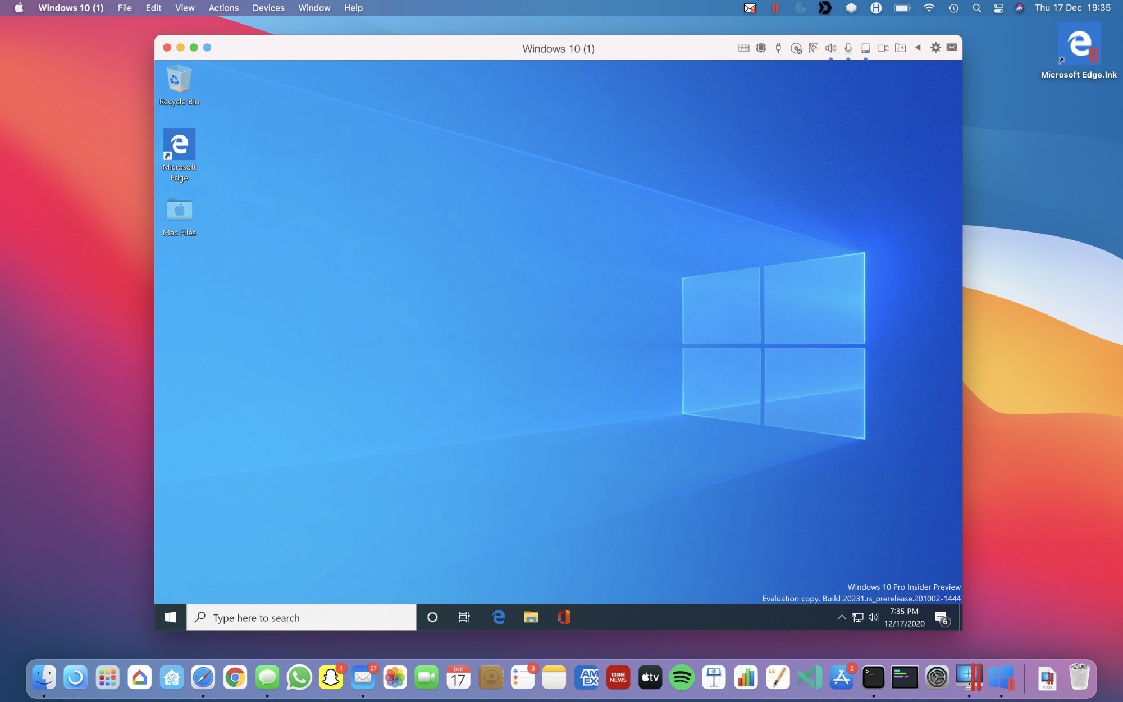Open the Windows volume control slider
This screenshot has width=1123, height=702.
click(873, 617)
